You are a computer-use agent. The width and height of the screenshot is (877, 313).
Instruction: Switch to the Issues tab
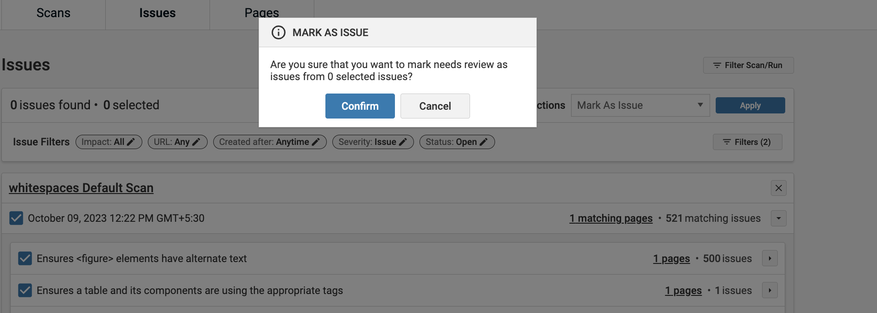pyautogui.click(x=157, y=13)
